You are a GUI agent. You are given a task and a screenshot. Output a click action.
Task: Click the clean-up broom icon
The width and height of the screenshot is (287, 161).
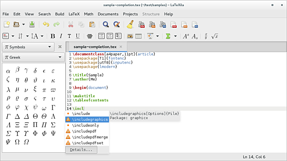(130, 25)
